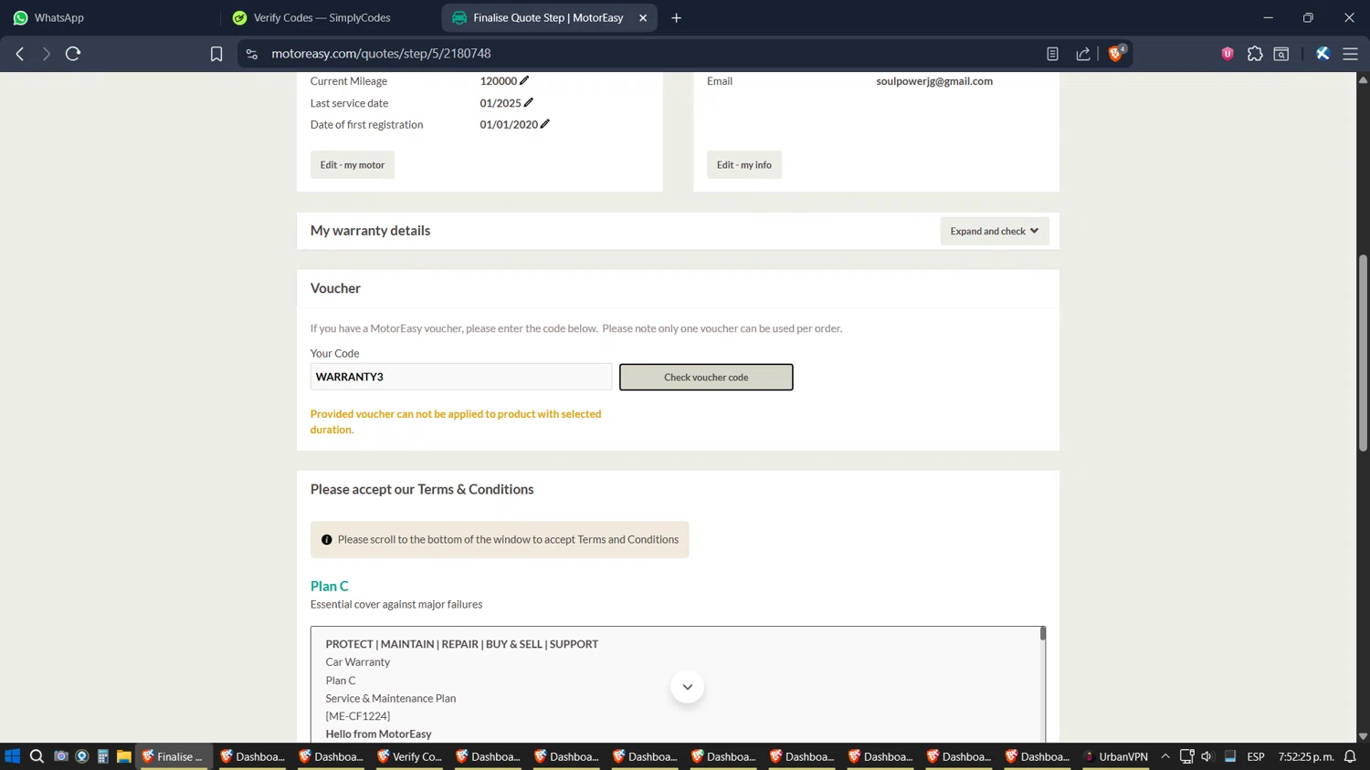
Task: Click the Current Mileage value 120000
Action: tap(499, 81)
